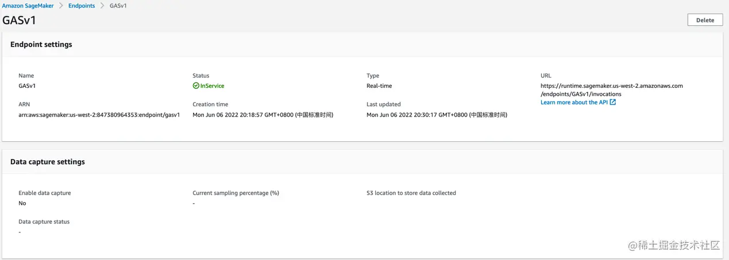The width and height of the screenshot is (729, 260).
Task: Select the GASv1 breadcrumb item
Action: click(118, 6)
